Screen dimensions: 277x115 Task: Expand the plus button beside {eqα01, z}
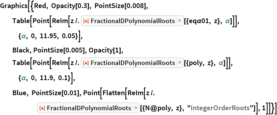(180, 21)
